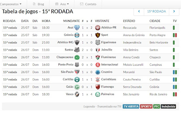Expand the Campeonatos dropdown menu
This screenshot has width=181, height=116.
point(11,4)
